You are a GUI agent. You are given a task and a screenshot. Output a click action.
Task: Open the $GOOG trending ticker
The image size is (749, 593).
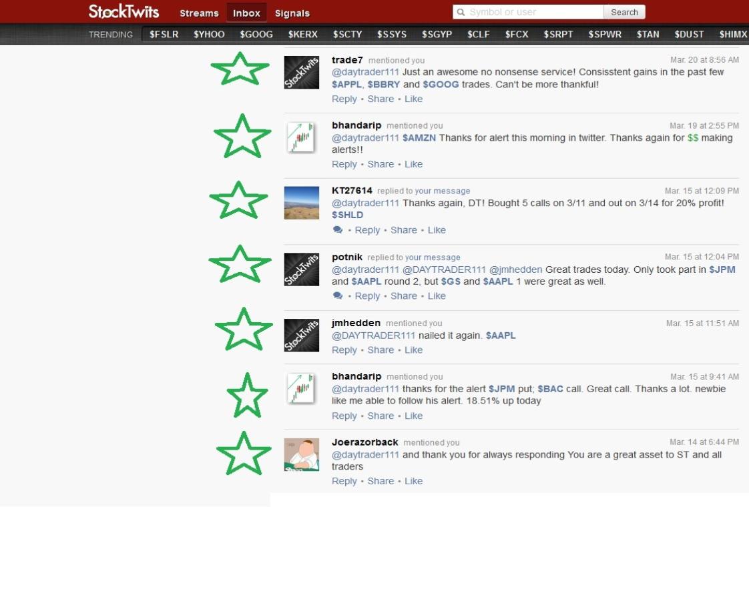coord(256,34)
